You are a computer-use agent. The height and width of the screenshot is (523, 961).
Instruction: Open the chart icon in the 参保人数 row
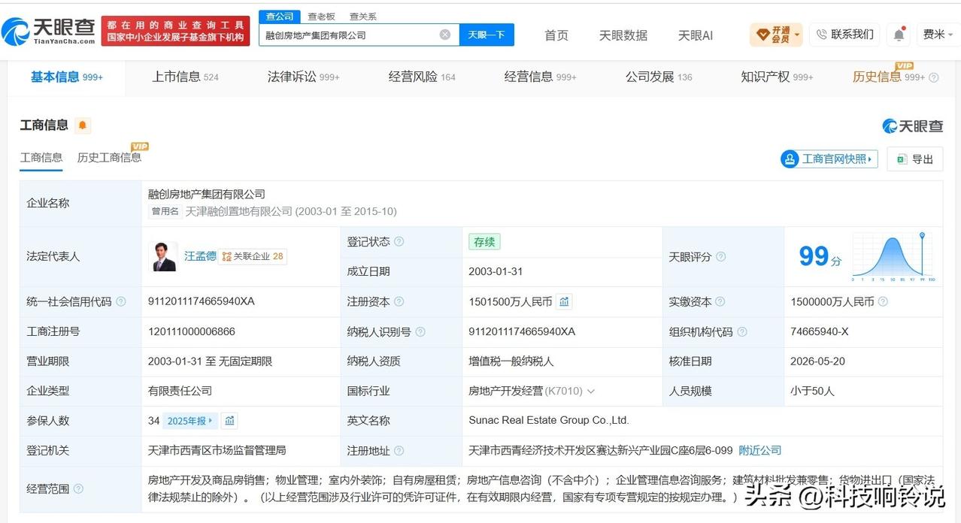pos(230,421)
